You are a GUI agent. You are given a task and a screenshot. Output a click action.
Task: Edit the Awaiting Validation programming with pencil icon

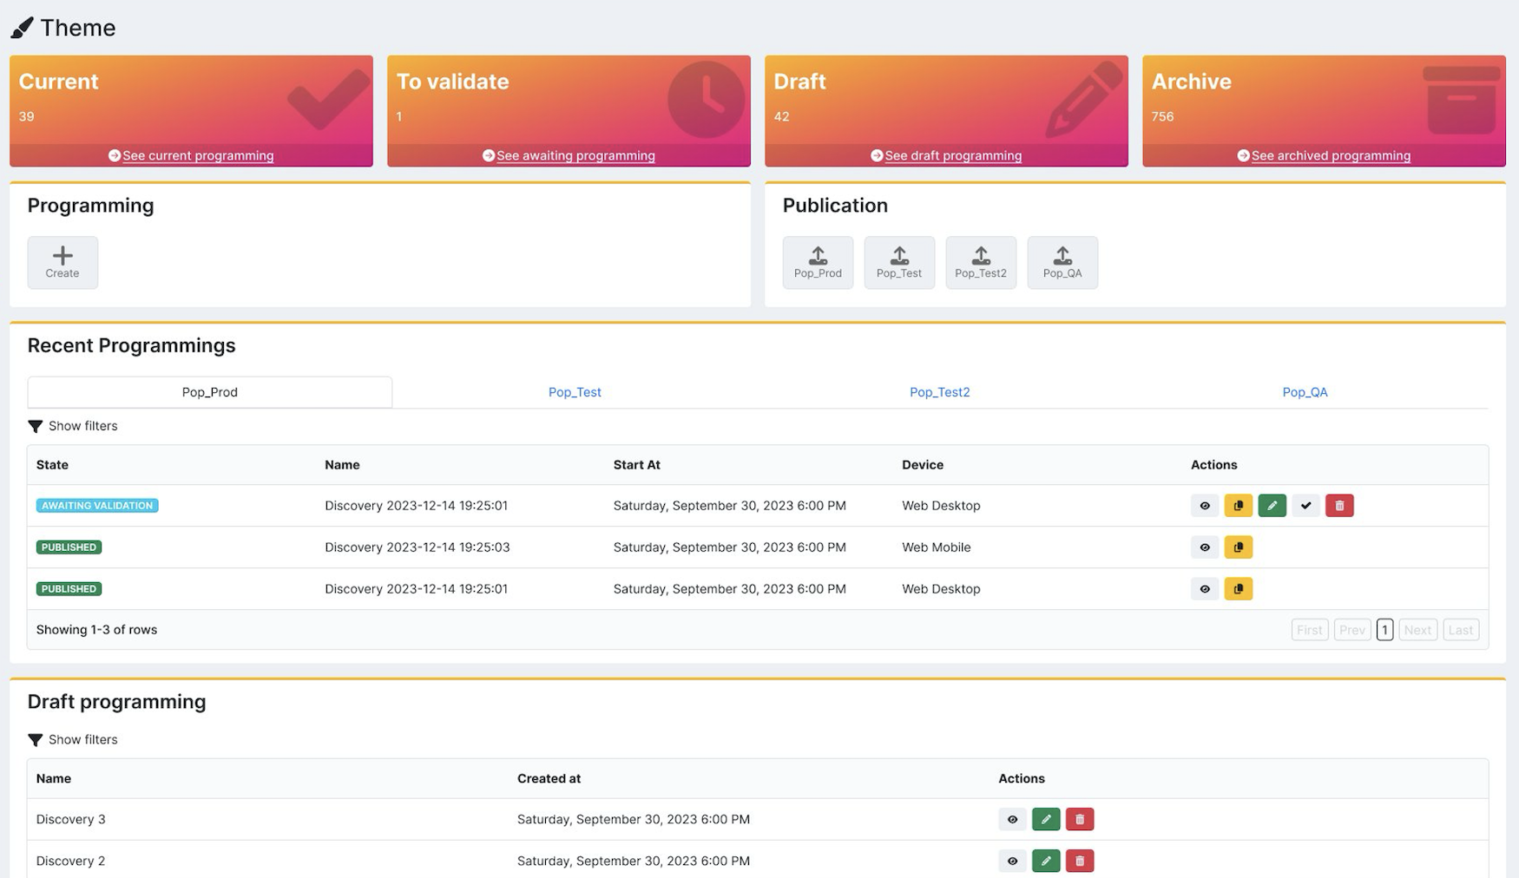coord(1272,505)
